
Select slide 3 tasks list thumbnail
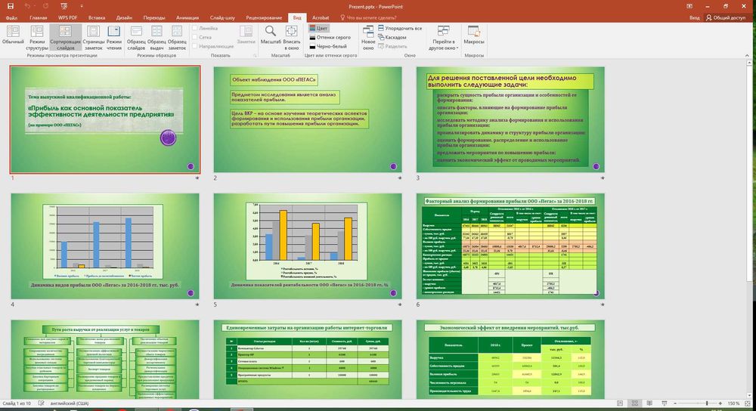[x=510, y=119]
